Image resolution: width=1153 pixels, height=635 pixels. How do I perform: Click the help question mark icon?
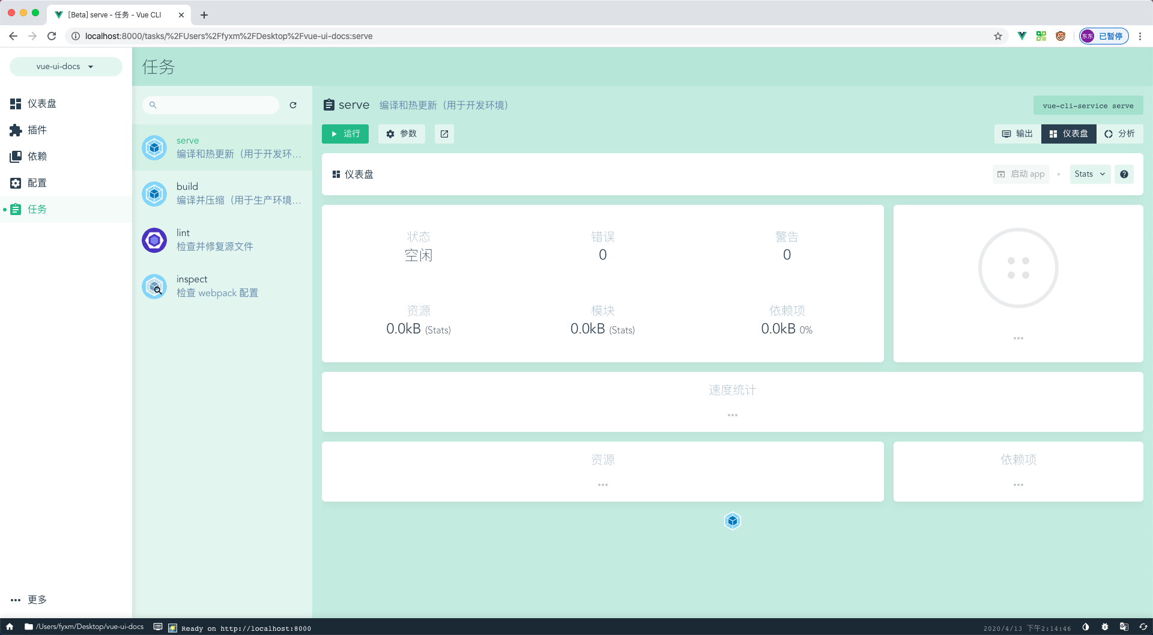click(x=1124, y=174)
